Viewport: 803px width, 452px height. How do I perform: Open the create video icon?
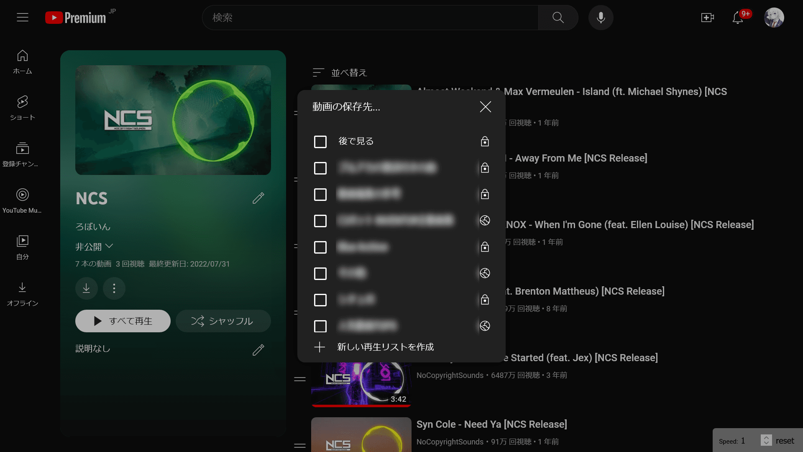(707, 18)
